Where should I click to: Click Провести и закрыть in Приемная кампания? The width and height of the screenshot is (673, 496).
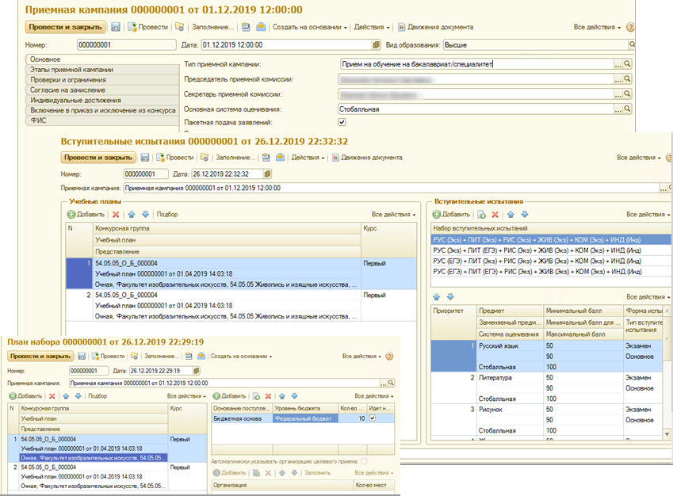tap(65, 27)
